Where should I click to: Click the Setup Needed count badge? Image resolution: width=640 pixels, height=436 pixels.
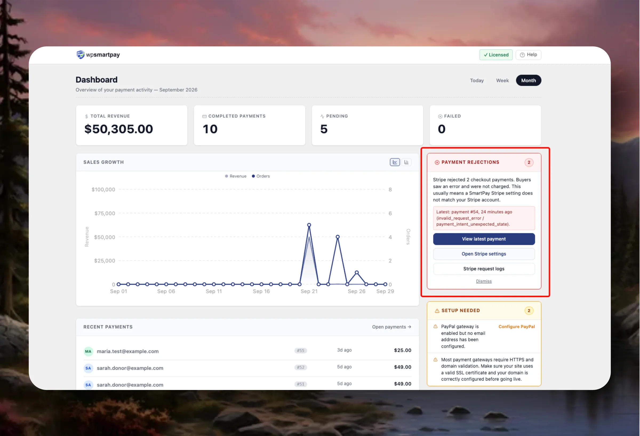click(x=529, y=311)
